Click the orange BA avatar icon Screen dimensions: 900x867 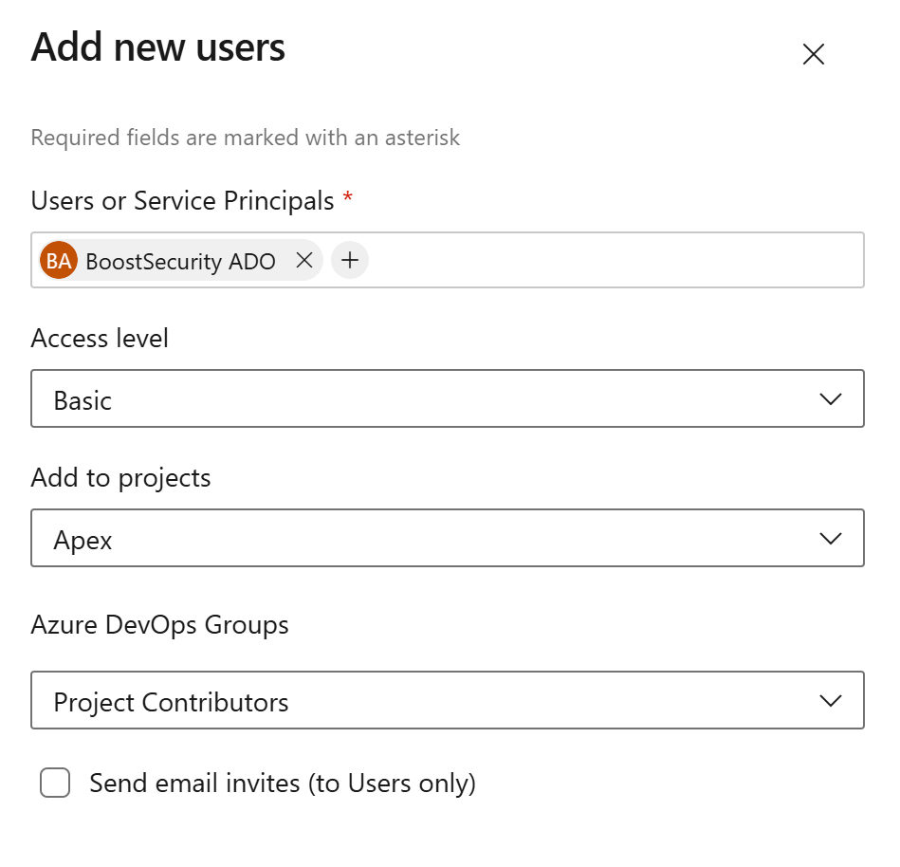point(59,261)
